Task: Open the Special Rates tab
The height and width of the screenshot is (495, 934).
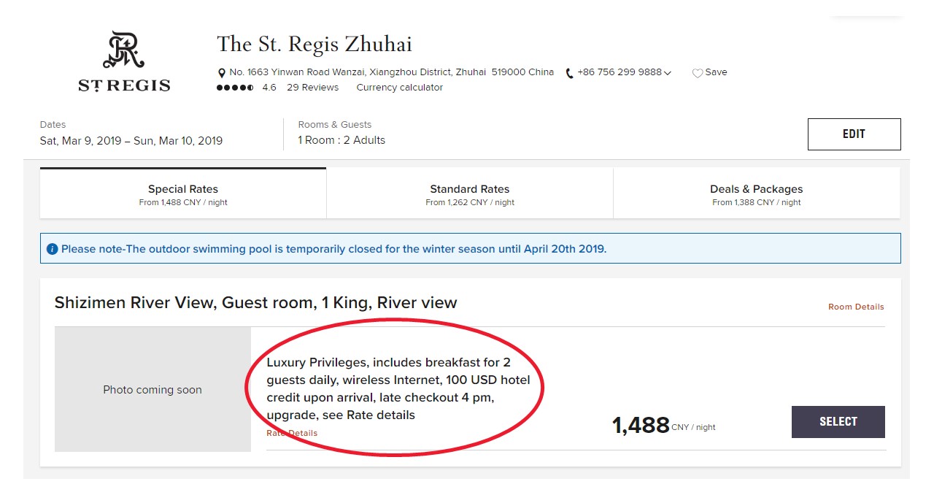Action: tap(183, 193)
